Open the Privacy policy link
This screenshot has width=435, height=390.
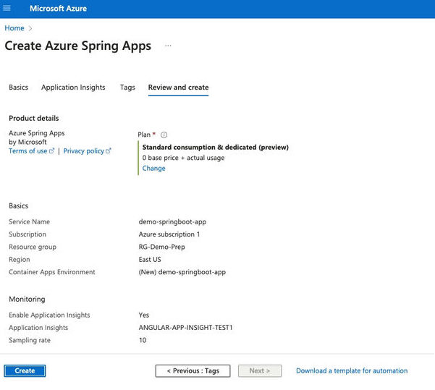point(87,151)
